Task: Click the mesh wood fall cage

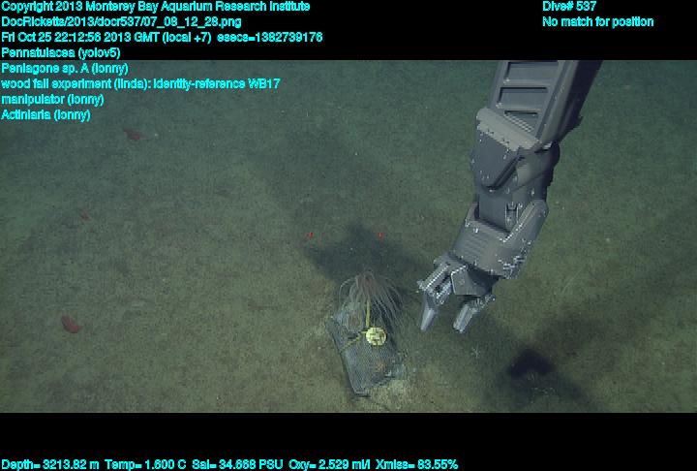Action: (367, 352)
